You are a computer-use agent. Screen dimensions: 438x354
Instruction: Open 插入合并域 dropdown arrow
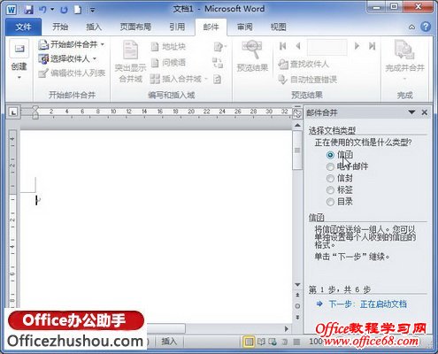click(206, 79)
